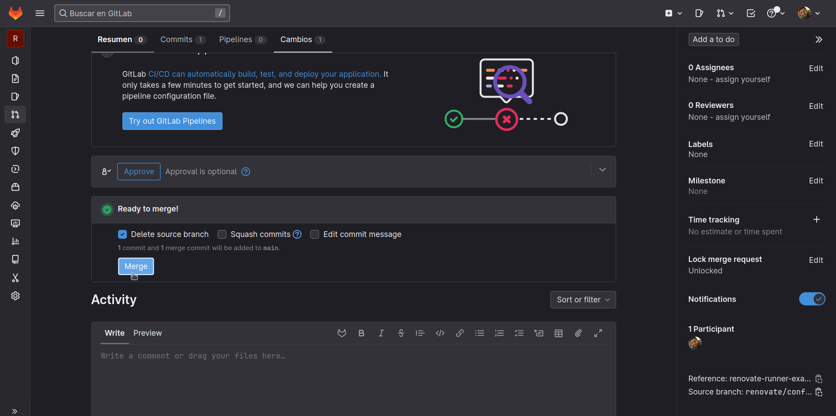Open Snippets scissors icon in the sidebar

point(15,278)
